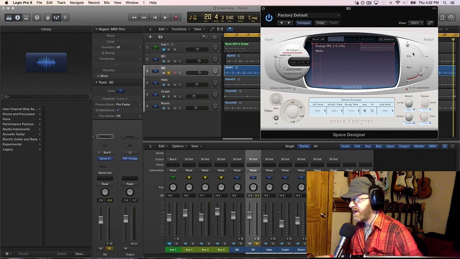
Task: Toggle latency compensation in Space Designer
Action: (x=294, y=89)
